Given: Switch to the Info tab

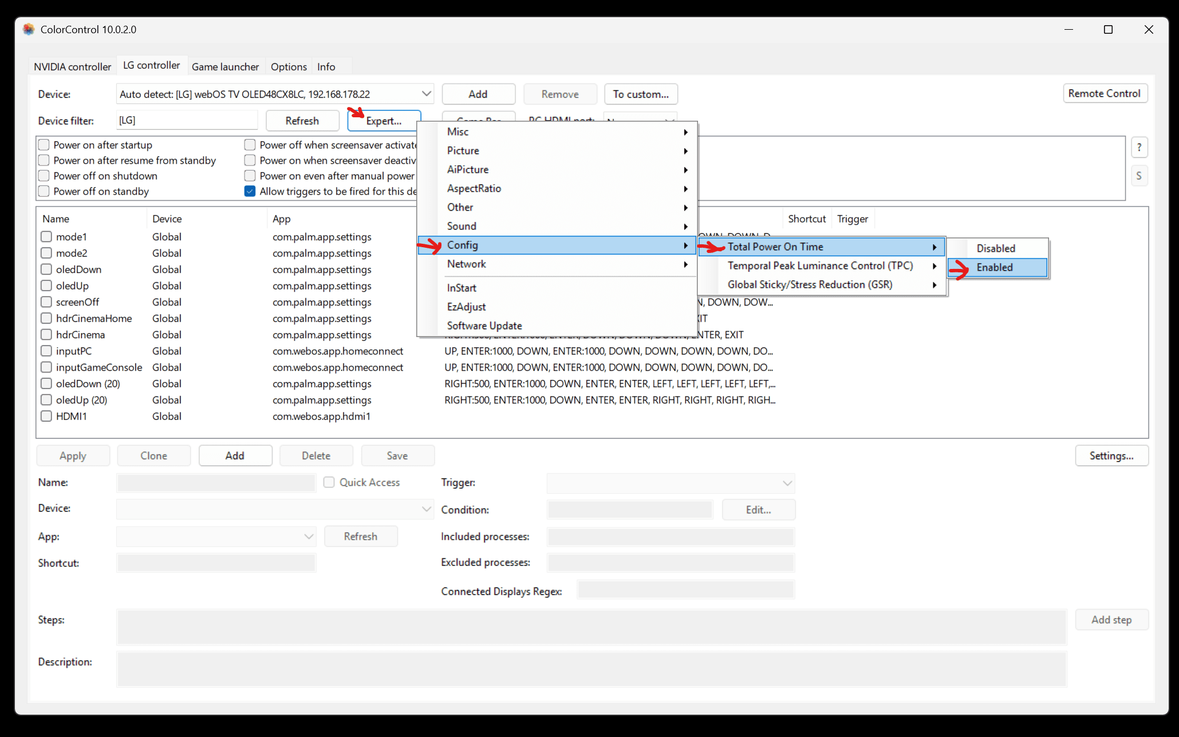Looking at the screenshot, I should [x=326, y=66].
